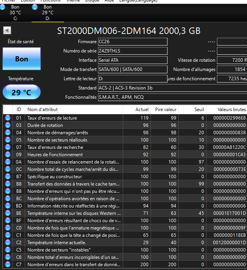This screenshot has width=247, height=270.
Task: Click the Valeurs brutes column header
Action: point(227,110)
